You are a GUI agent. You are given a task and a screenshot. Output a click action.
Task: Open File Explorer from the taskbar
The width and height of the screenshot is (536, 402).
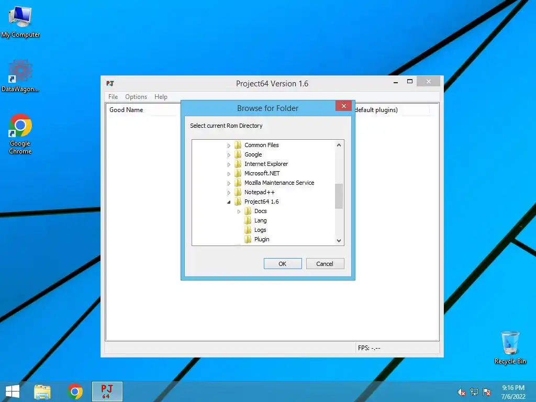(42, 392)
